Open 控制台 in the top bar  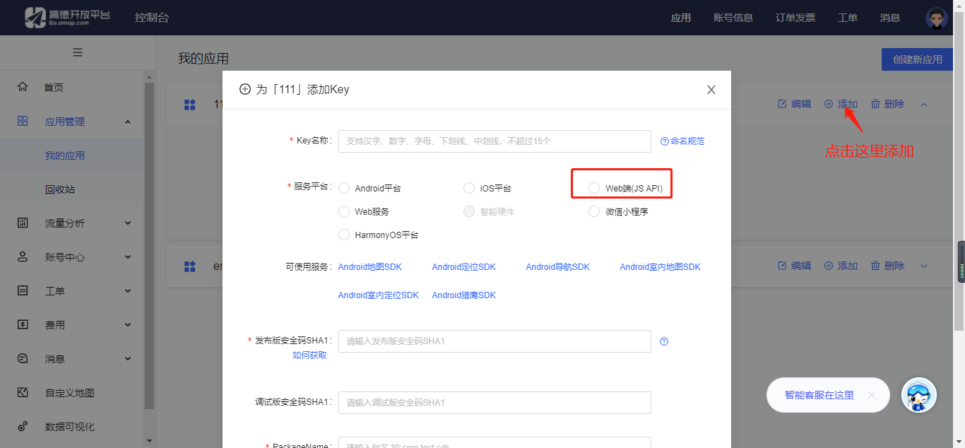click(152, 18)
